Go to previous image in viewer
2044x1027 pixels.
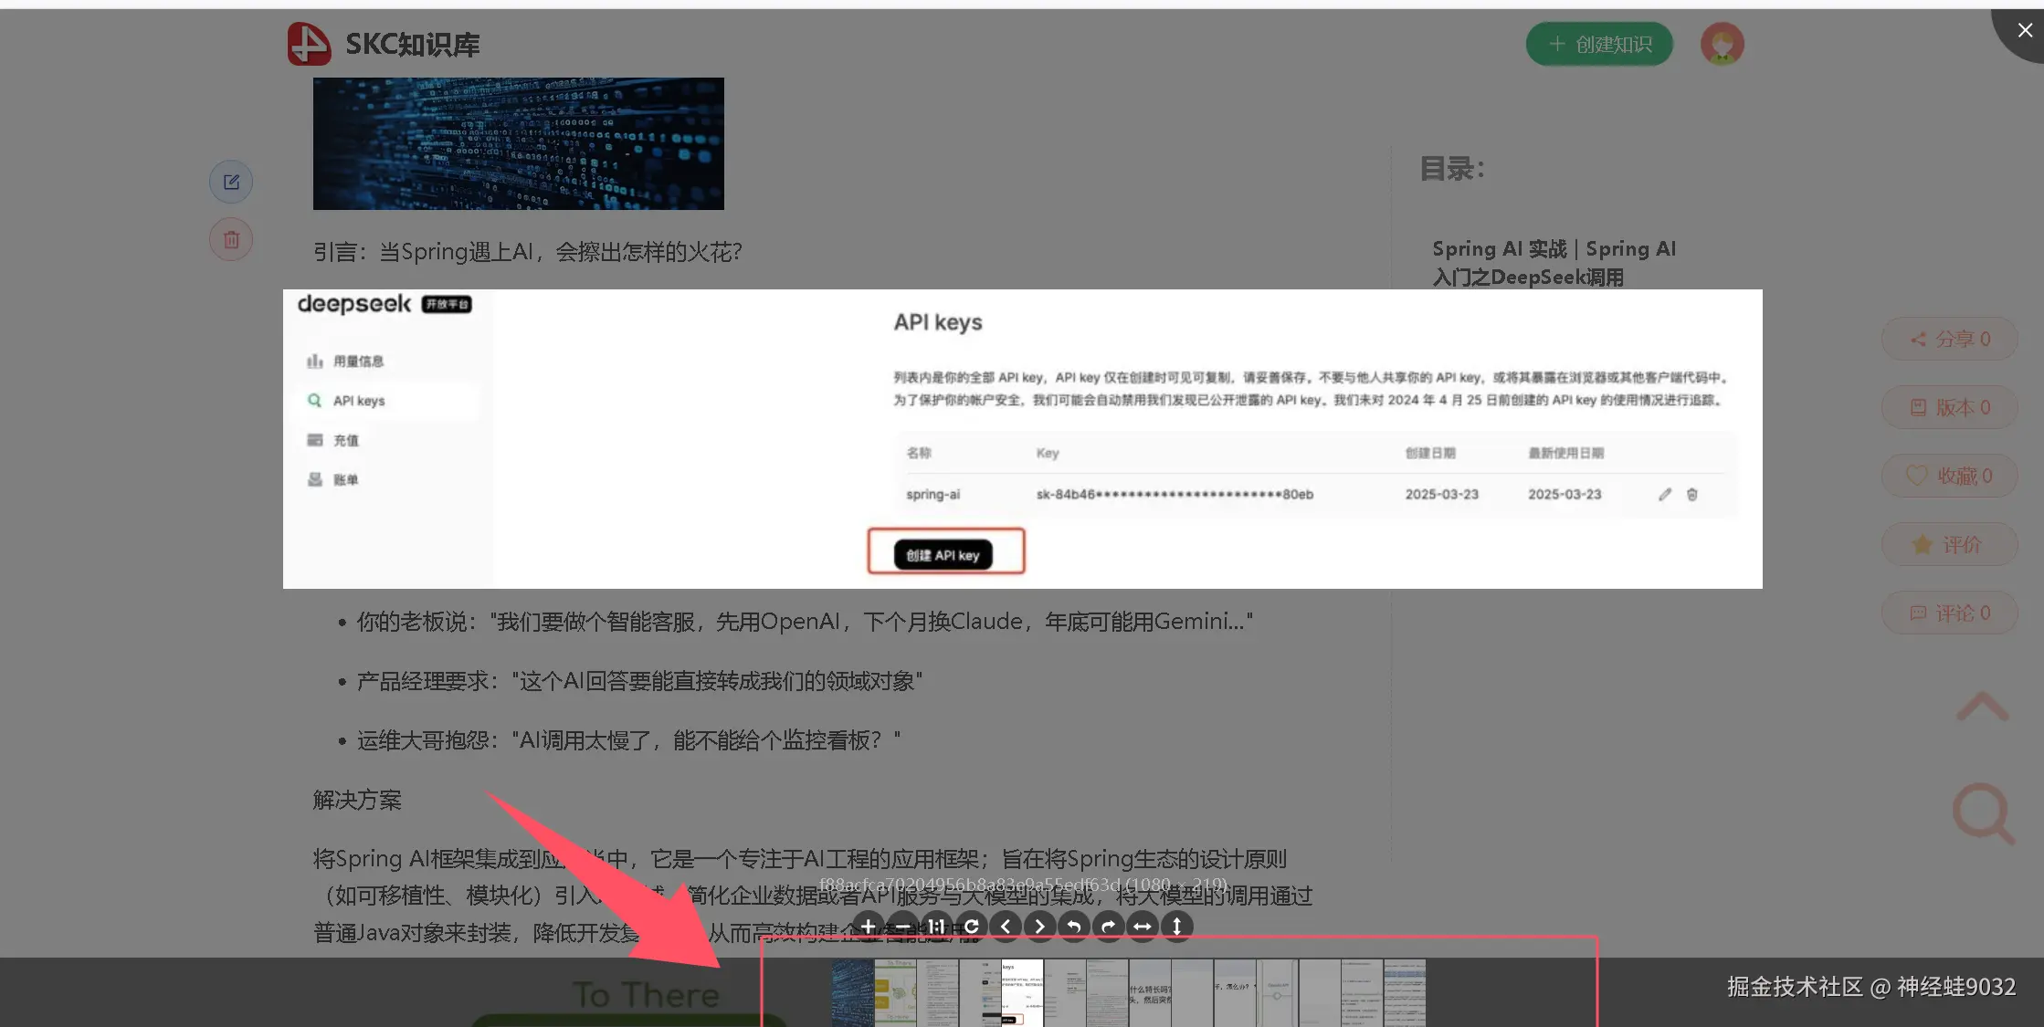(x=1006, y=927)
